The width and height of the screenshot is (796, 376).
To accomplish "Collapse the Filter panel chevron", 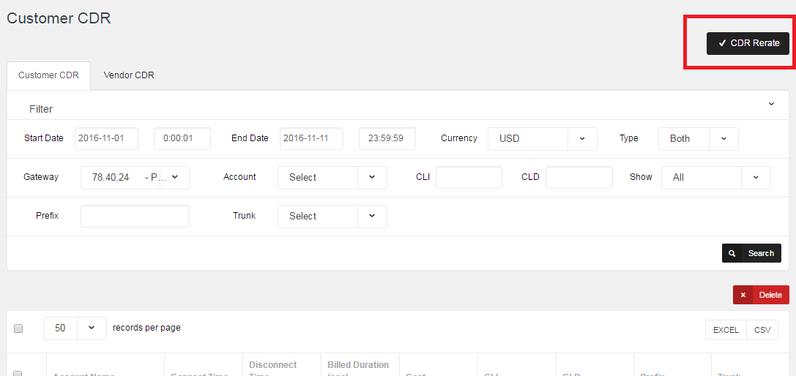I will tap(771, 104).
